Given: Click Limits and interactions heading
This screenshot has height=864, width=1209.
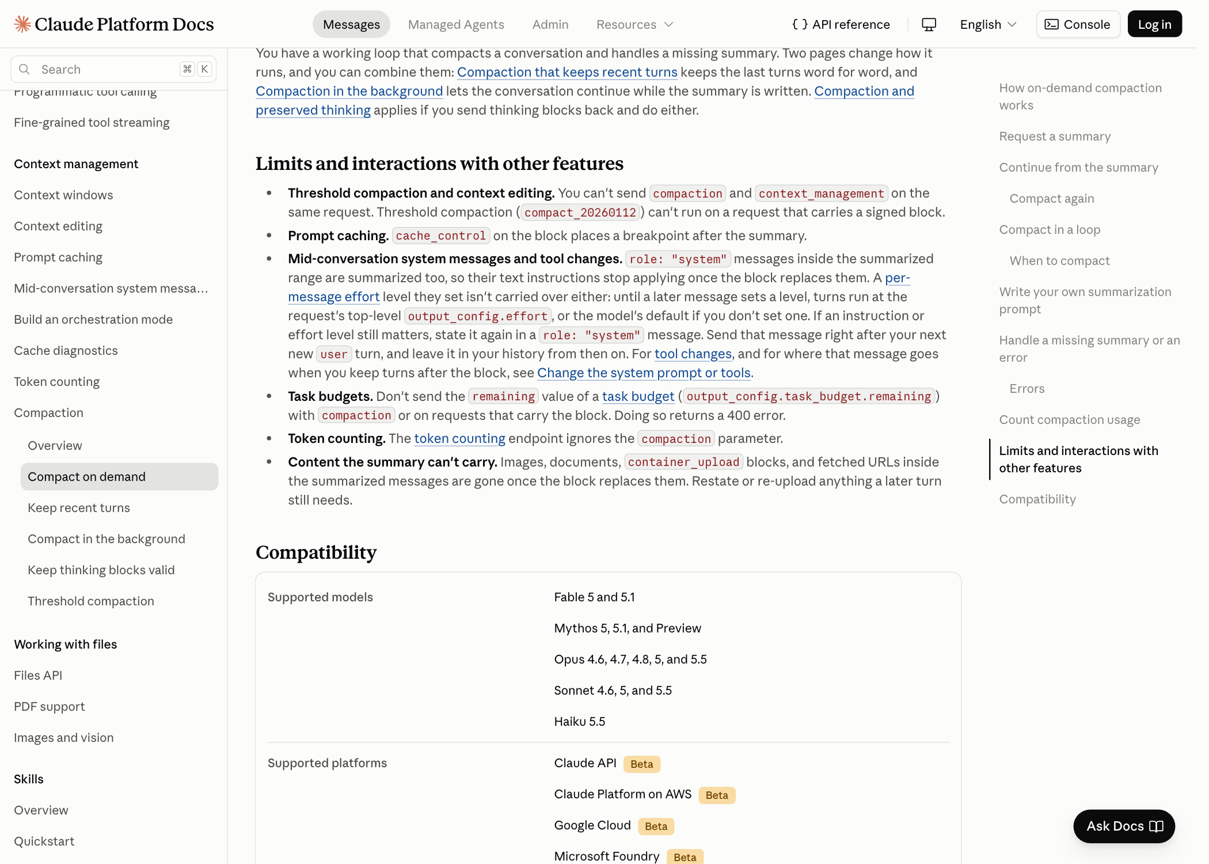Looking at the screenshot, I should [x=439, y=164].
